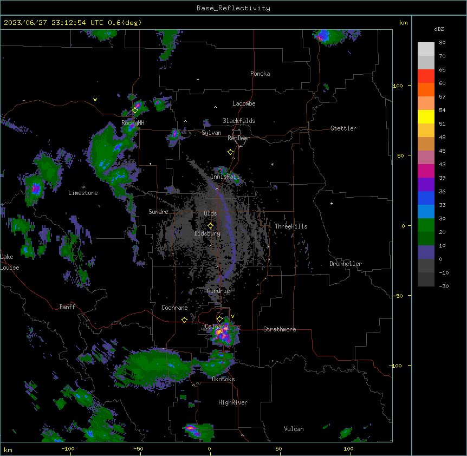Click the yellow V marker north of Calgary

[232, 316]
